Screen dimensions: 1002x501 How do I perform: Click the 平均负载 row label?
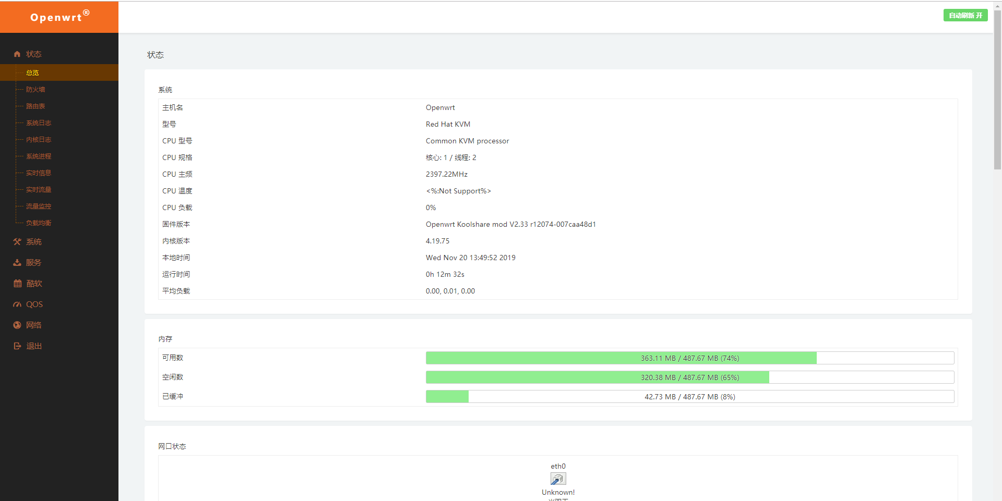tap(176, 291)
